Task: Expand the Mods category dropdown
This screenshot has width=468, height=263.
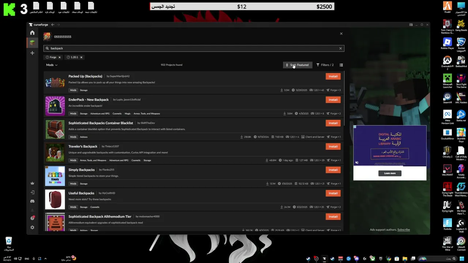Action: pyautogui.click(x=52, y=65)
